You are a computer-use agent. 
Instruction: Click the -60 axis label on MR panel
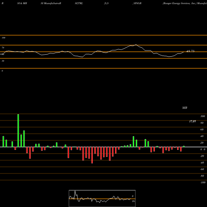[202, 169]
